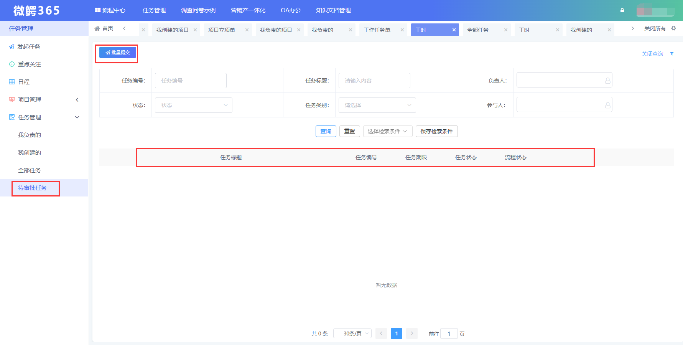The width and height of the screenshot is (683, 345).
Task: Click the 批量提交 button
Action: point(118,53)
